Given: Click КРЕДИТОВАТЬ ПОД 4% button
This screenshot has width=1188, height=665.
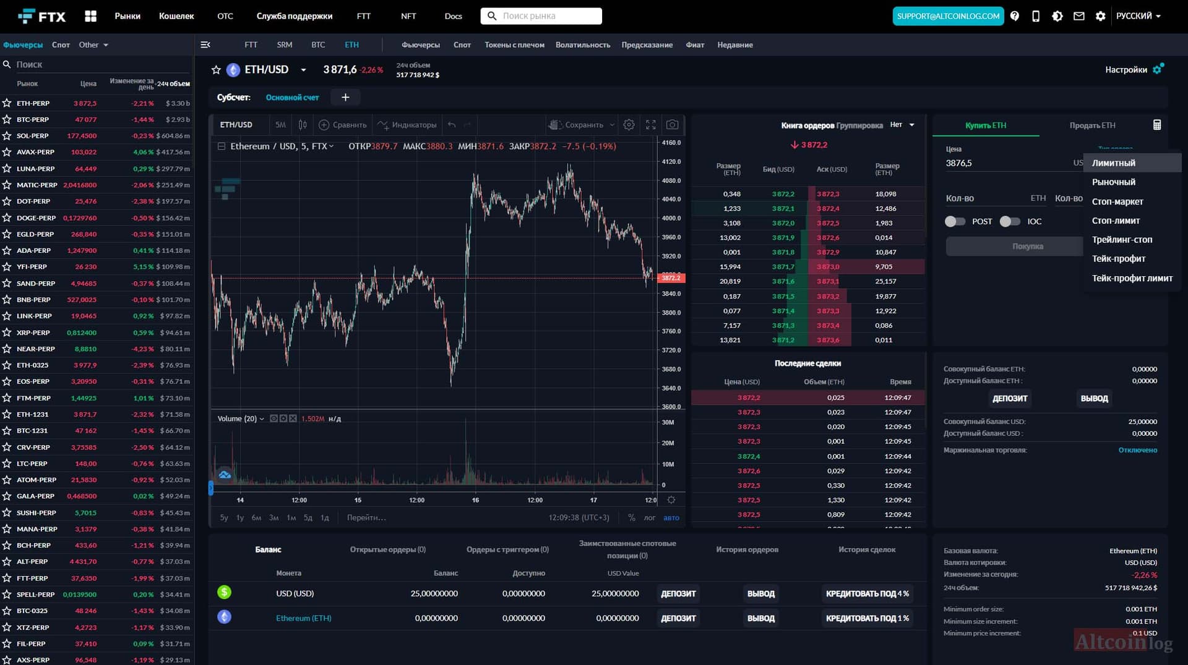Looking at the screenshot, I should [867, 593].
